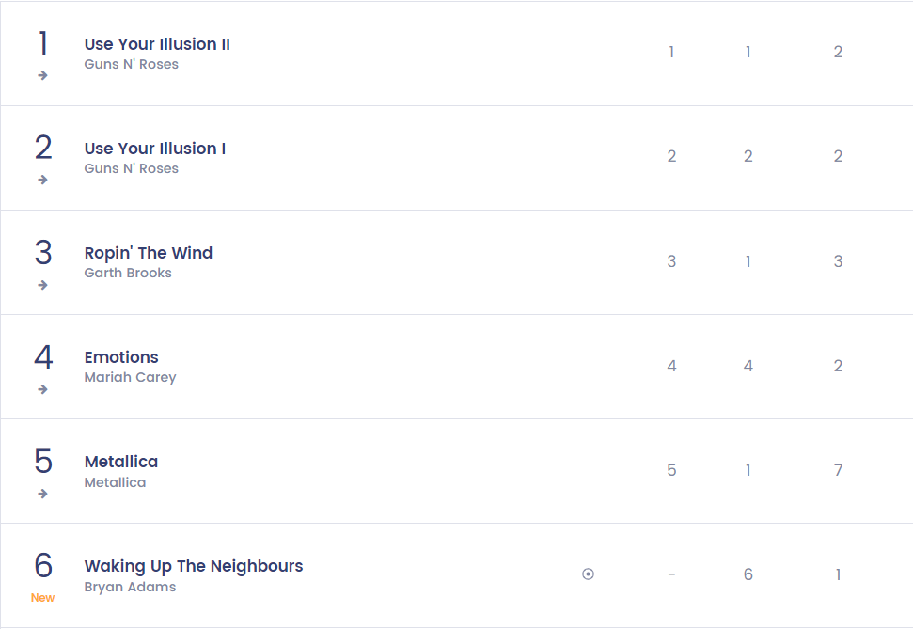Click the steady arrow icon under rank 4
913x629 pixels.
tap(42, 389)
